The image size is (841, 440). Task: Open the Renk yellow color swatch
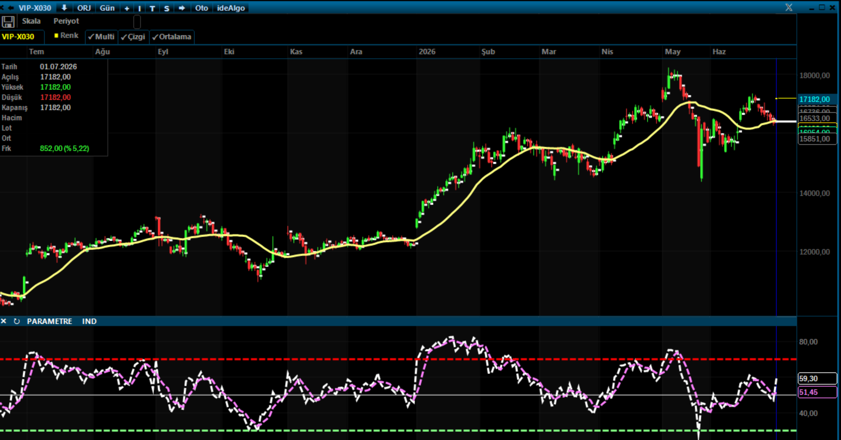pos(56,35)
